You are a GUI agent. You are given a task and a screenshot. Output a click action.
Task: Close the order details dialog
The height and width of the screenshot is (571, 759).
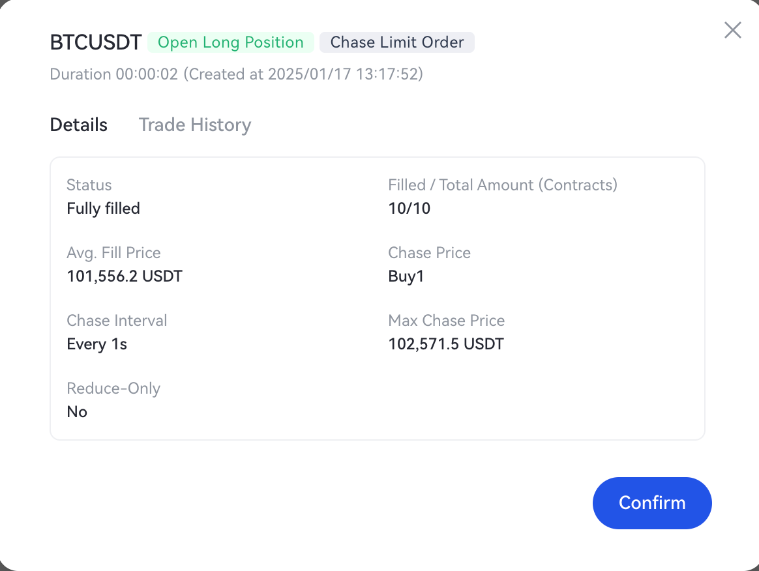732,30
